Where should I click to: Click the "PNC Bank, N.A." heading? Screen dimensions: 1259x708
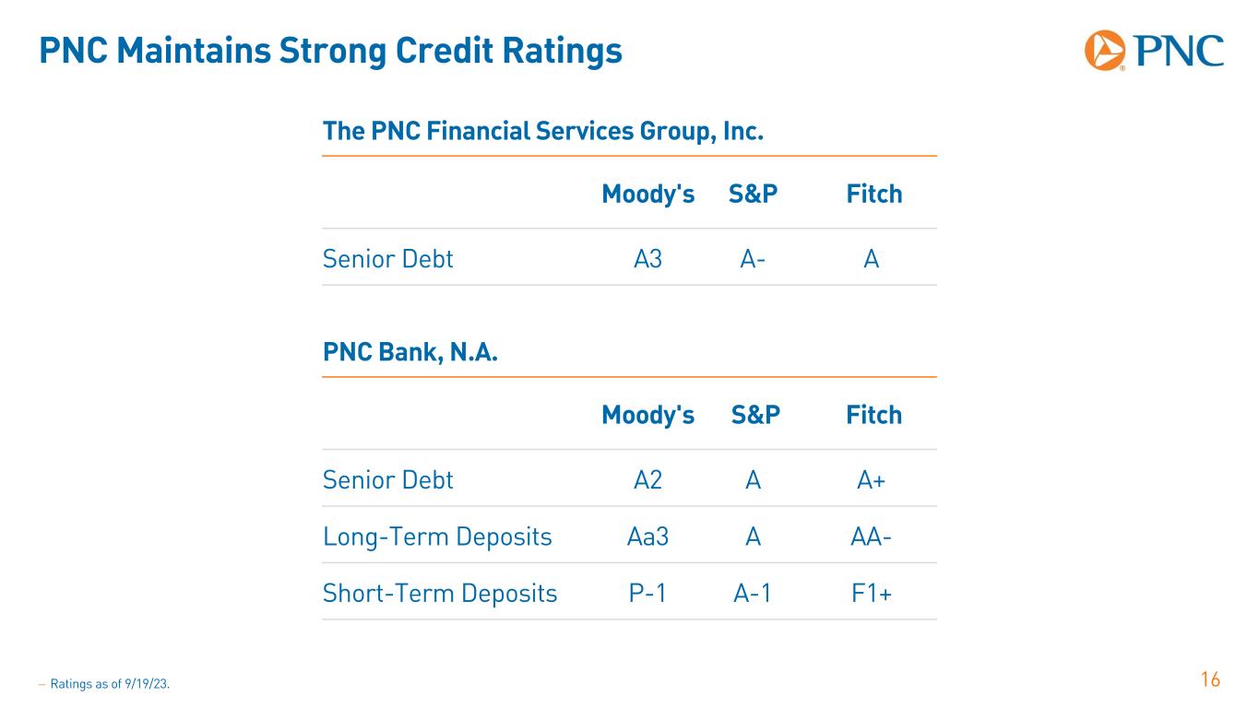(410, 353)
